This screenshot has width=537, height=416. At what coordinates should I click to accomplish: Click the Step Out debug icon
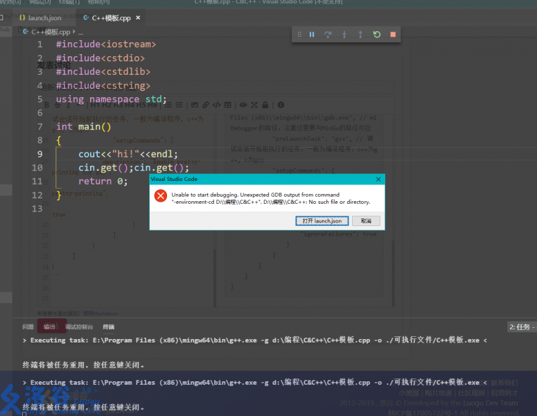coord(360,34)
